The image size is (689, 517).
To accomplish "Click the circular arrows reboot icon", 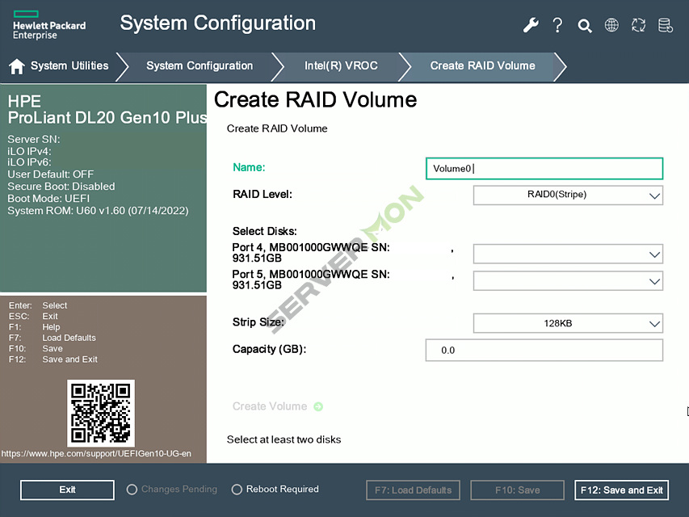I will 638,25.
